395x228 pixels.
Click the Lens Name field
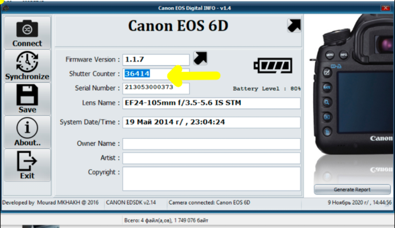(211, 103)
